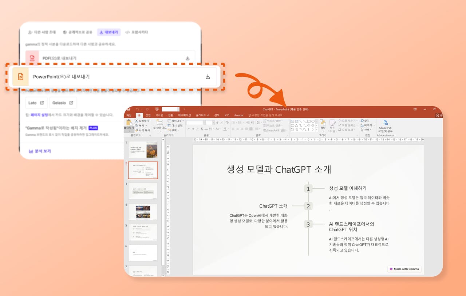Click the red PDF file icon in Gamma
The image size is (466, 296).
32,58
